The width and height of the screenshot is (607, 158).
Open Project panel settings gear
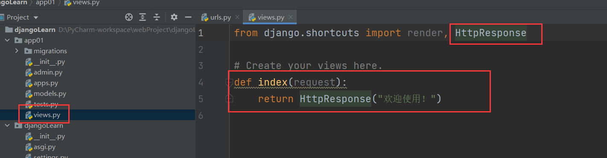174,17
